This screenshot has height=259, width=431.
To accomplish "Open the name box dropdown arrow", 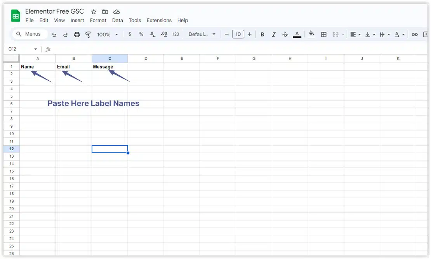I will point(36,49).
